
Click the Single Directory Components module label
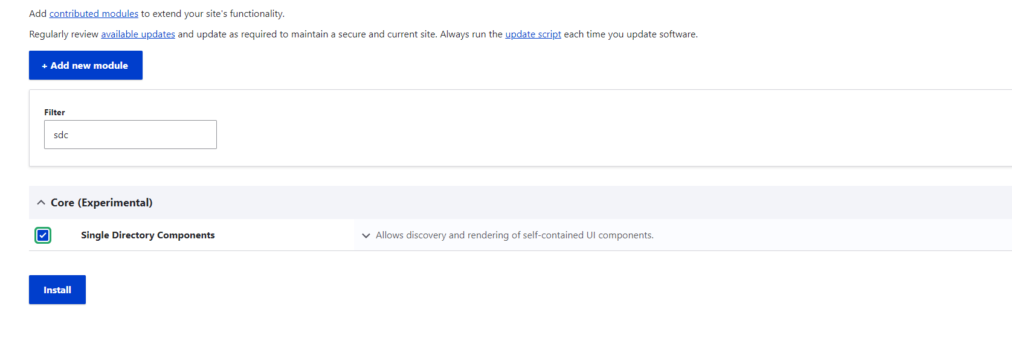tap(147, 235)
